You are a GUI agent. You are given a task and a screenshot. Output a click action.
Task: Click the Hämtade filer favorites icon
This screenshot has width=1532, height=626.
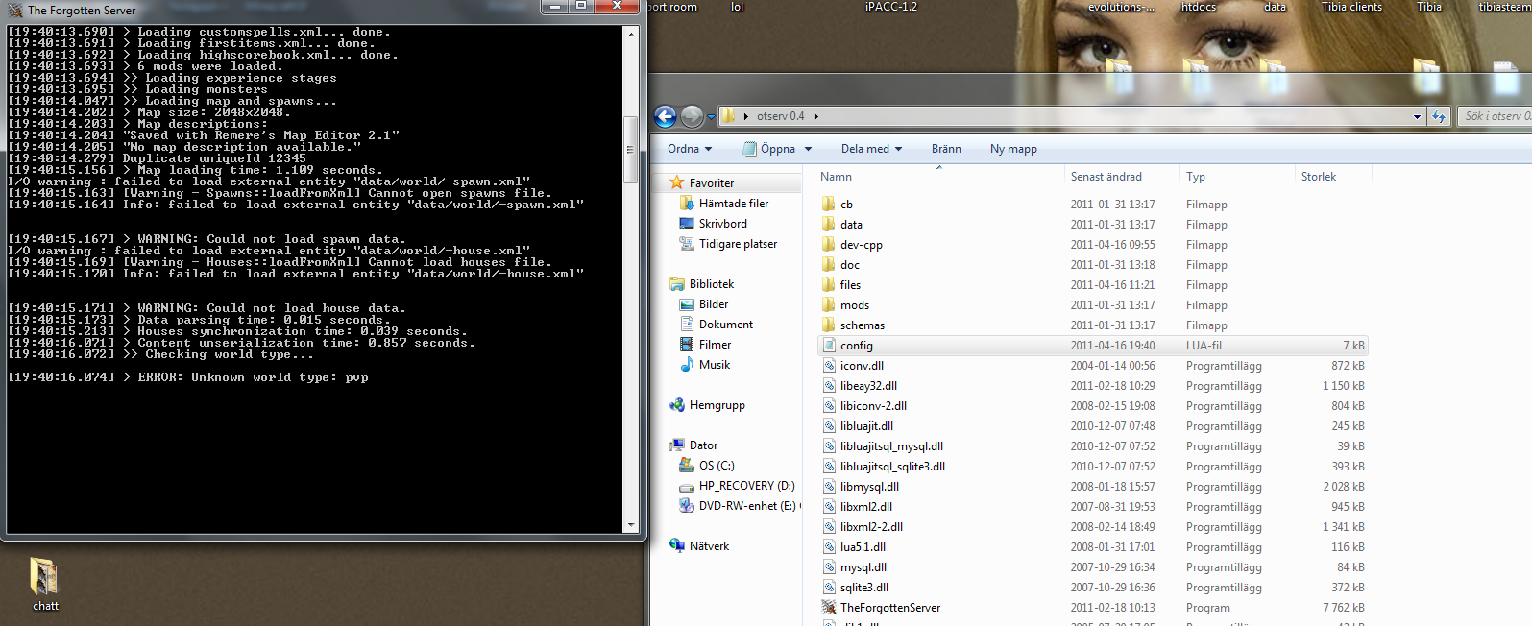tap(687, 204)
